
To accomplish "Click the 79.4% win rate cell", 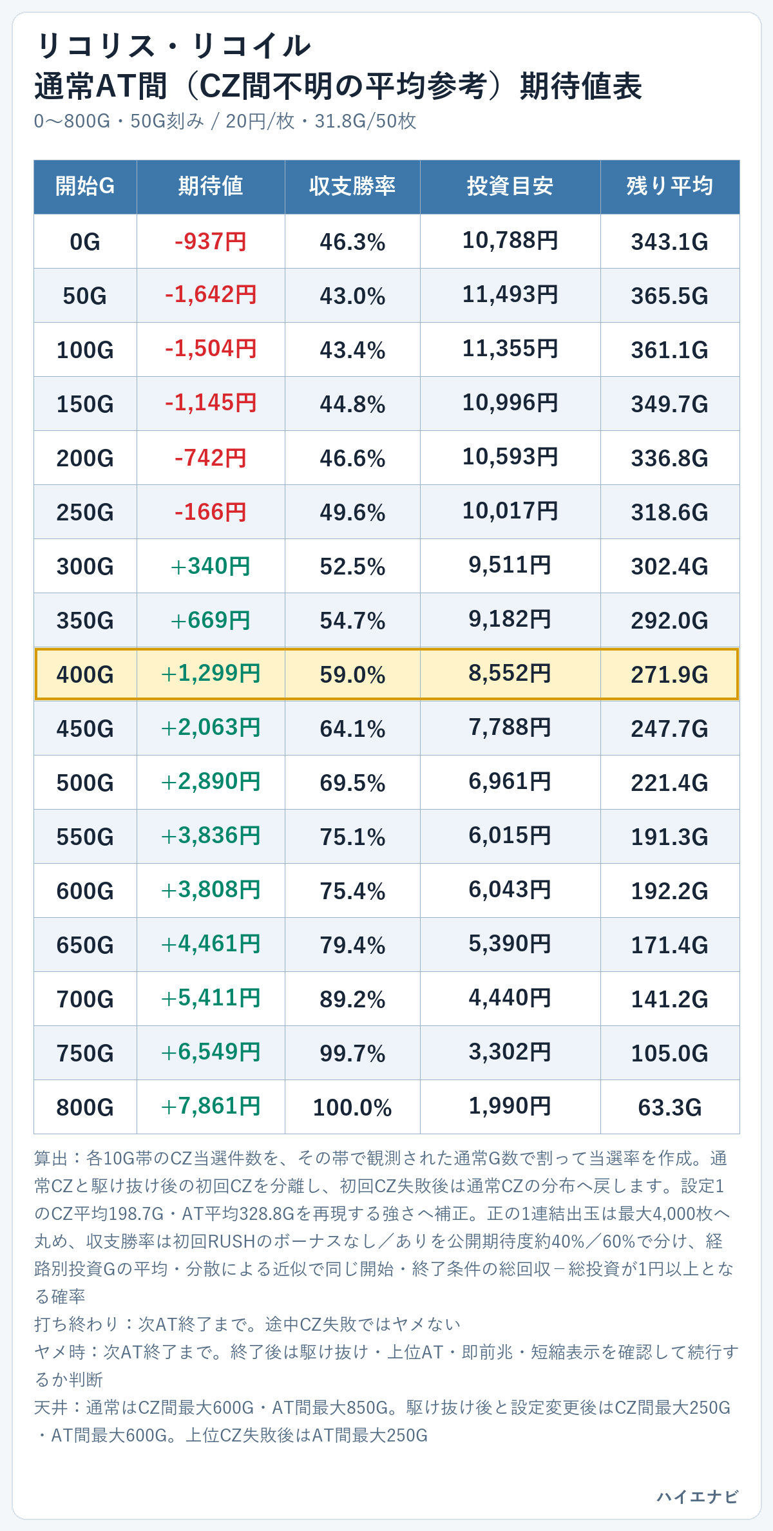I will coord(352,945).
